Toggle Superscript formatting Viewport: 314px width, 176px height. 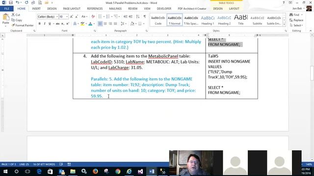tap(68, 24)
